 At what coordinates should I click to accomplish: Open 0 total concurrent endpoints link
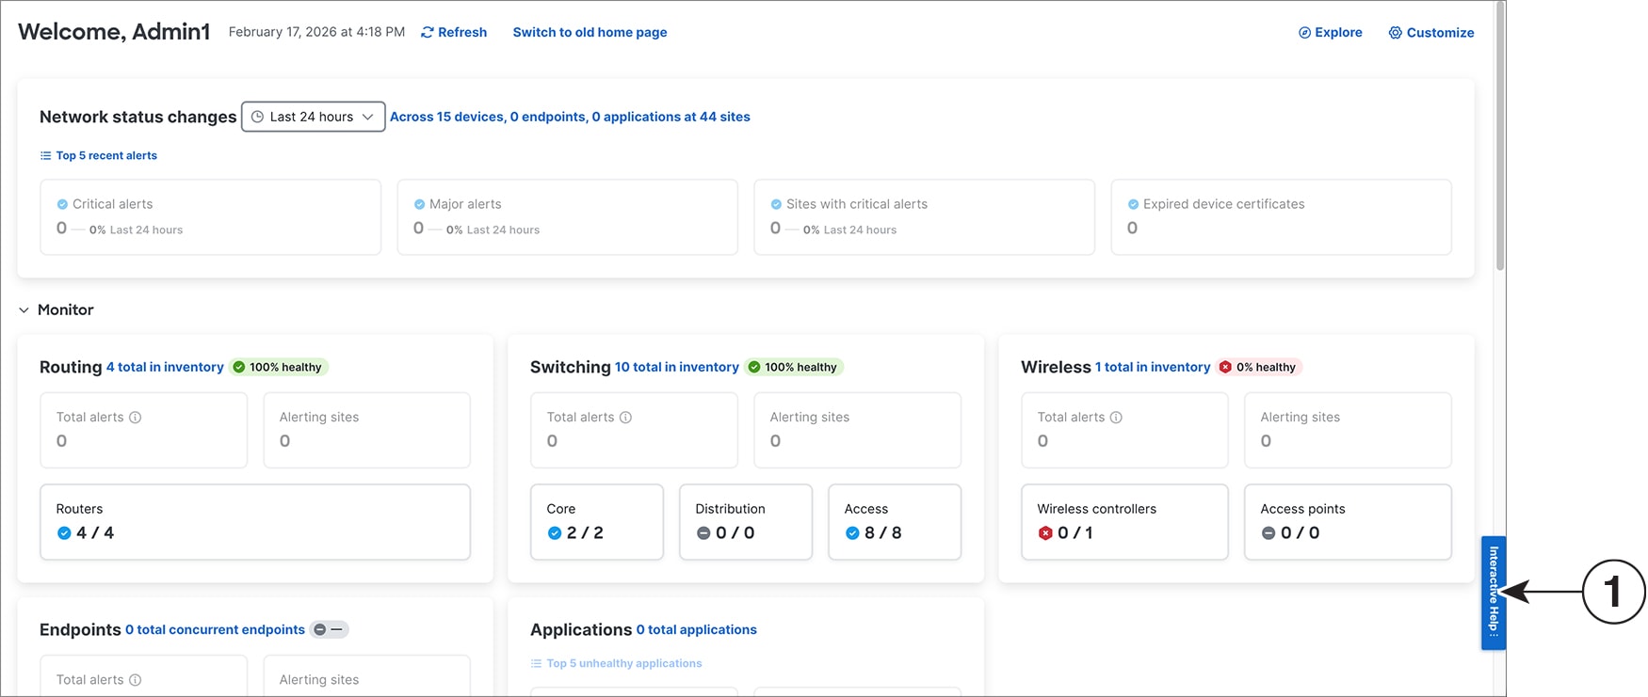click(x=215, y=629)
